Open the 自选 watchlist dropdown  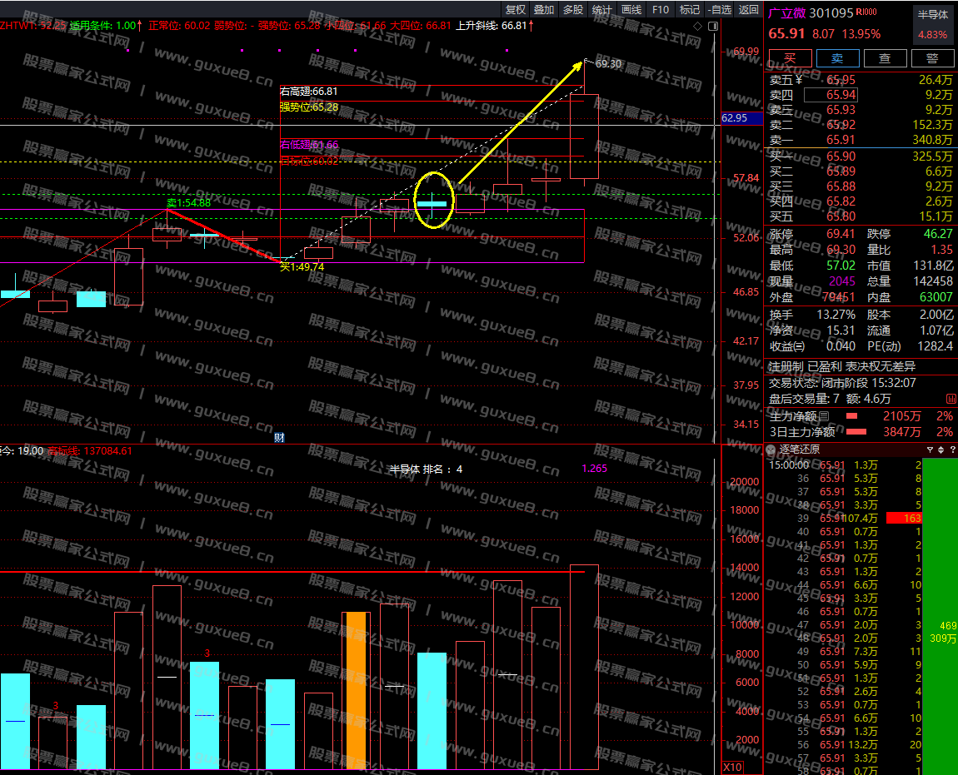pyautogui.click(x=719, y=9)
